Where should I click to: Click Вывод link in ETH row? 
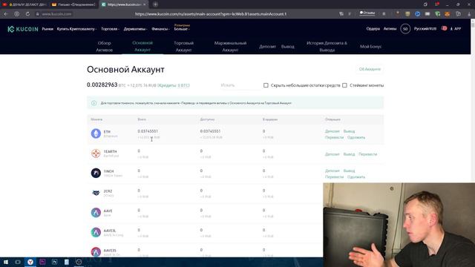click(349, 131)
